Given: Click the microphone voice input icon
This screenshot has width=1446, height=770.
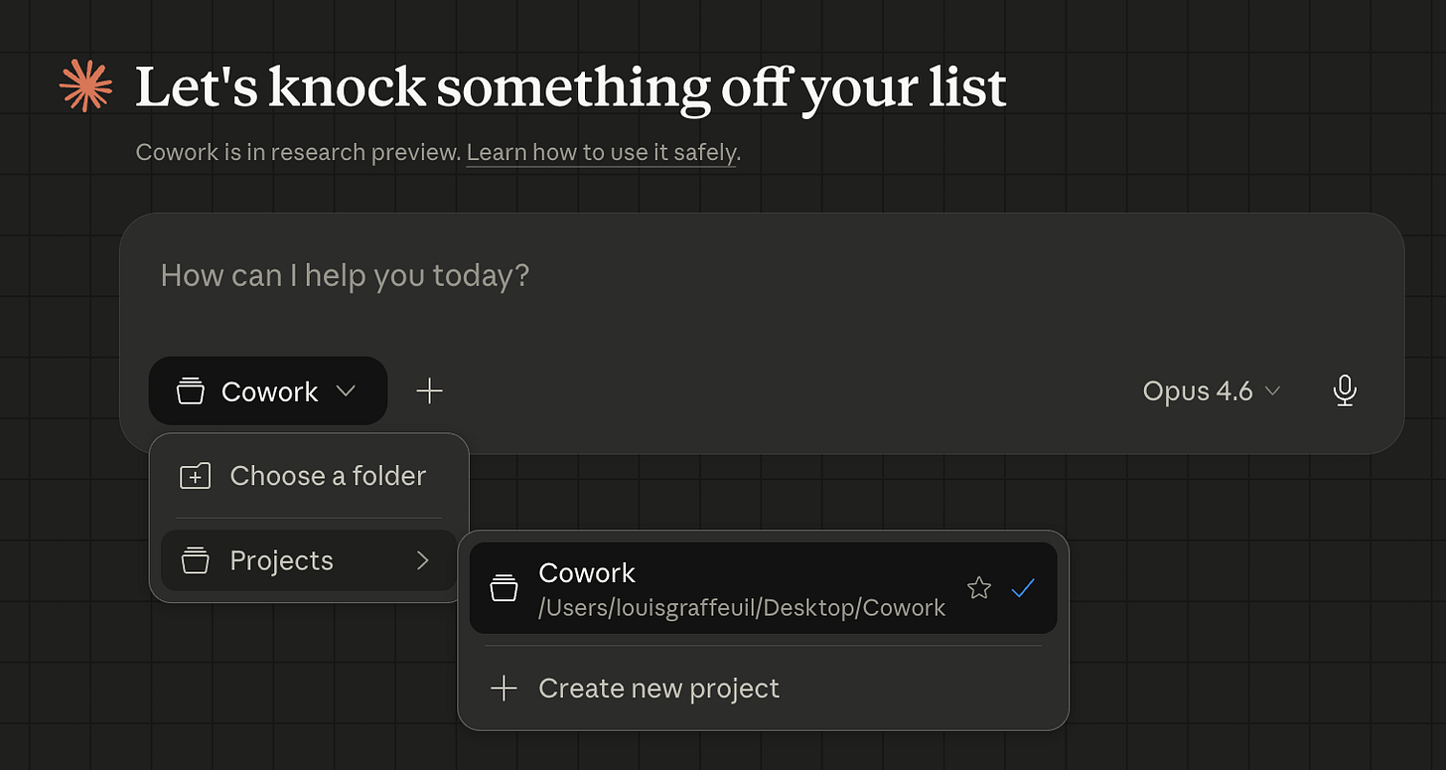Looking at the screenshot, I should tap(1345, 390).
